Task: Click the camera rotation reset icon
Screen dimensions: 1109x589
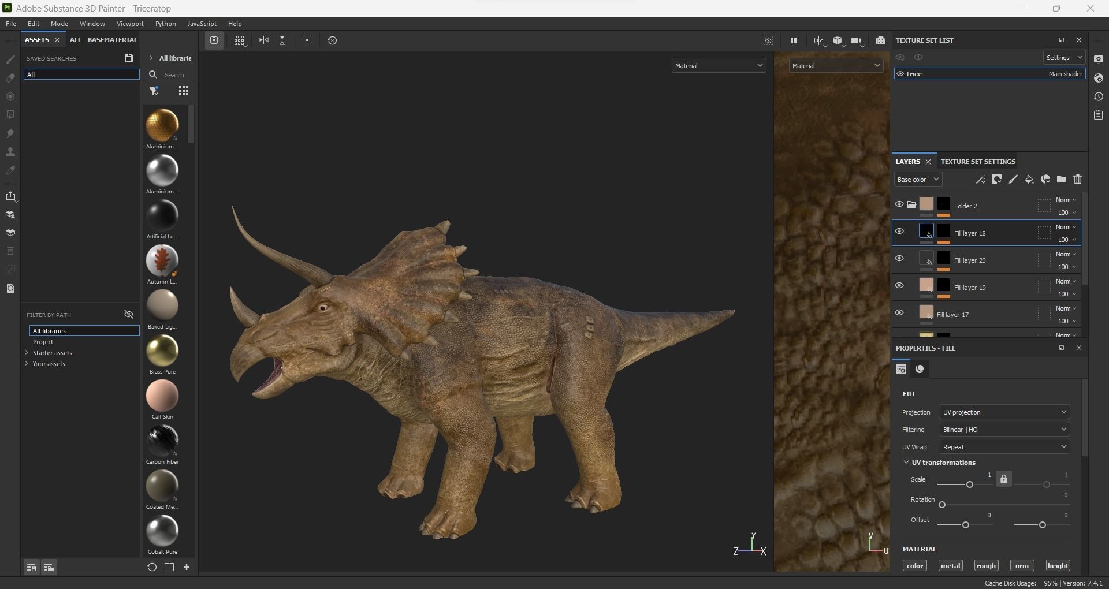Action: pos(332,40)
